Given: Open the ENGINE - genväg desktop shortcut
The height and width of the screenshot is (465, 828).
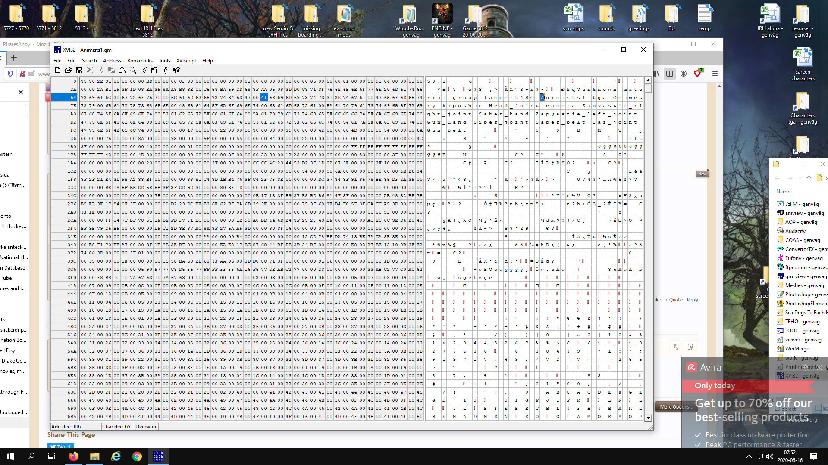Looking at the screenshot, I should (x=442, y=21).
